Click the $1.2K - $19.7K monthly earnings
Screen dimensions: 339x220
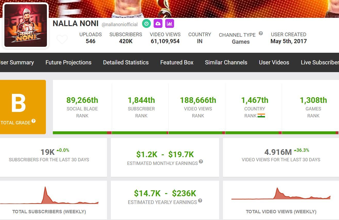tap(165, 154)
